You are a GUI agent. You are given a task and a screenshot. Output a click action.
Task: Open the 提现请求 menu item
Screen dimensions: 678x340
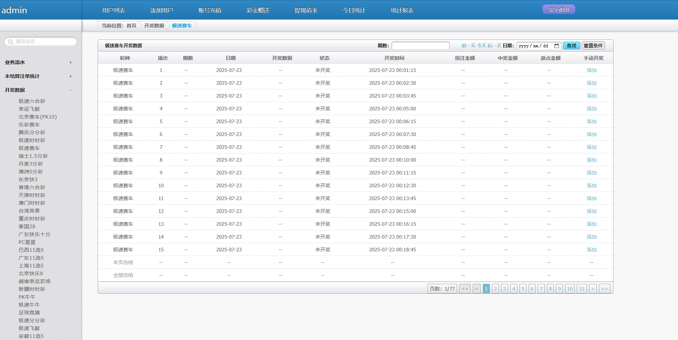pyautogui.click(x=306, y=10)
